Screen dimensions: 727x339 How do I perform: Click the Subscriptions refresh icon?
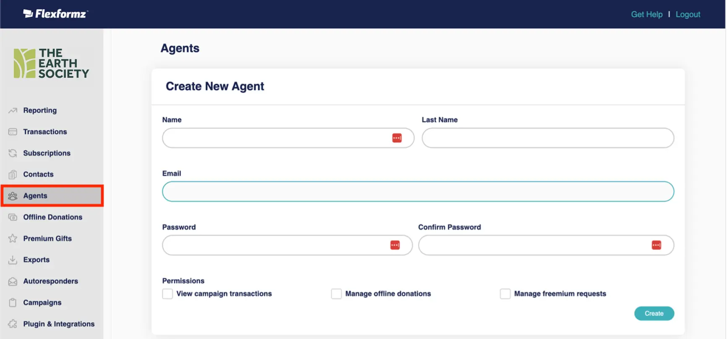click(13, 153)
